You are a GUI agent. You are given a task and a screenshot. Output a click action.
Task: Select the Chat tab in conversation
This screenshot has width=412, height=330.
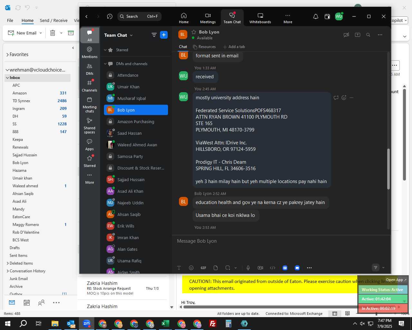pos(183,47)
